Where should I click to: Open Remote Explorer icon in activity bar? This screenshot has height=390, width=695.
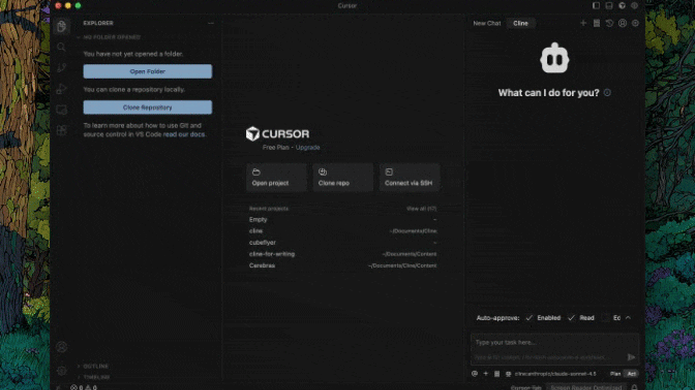pyautogui.click(x=62, y=110)
